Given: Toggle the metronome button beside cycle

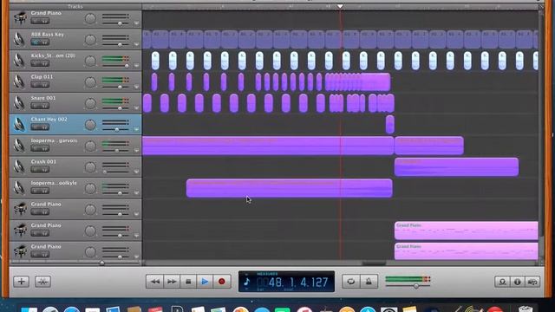Looking at the screenshot, I should (369, 282).
